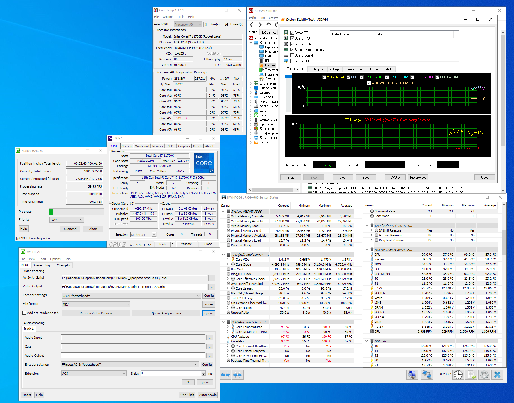The image size is (514, 403).
Task: Open MeGUI File format MKV dropdown
Action: pyautogui.click(x=96, y=305)
